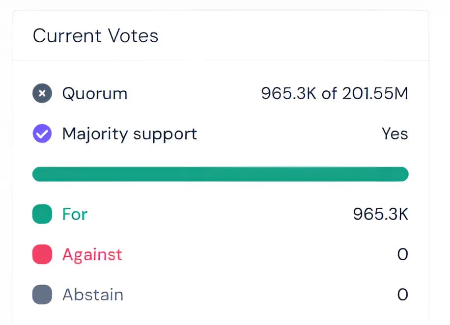Select the Against vote label
Screen dimensions: 450x325
pyautogui.click(x=92, y=255)
